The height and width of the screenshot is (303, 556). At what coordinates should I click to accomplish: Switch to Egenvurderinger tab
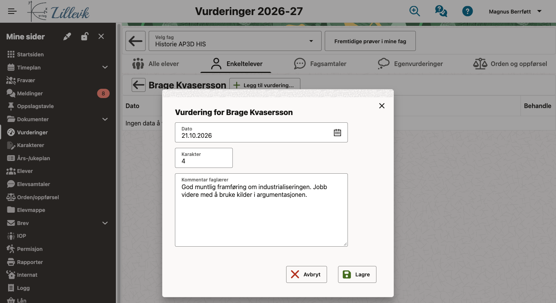[410, 64]
